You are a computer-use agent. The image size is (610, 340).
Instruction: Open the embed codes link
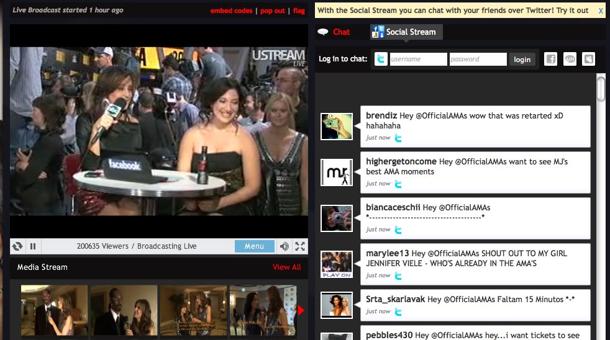pyautogui.click(x=232, y=11)
